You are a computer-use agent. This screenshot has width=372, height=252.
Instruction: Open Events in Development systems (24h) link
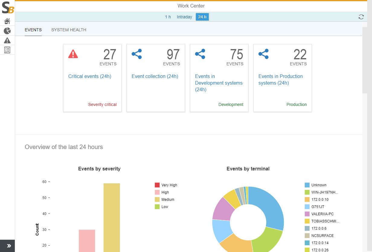tap(219, 83)
